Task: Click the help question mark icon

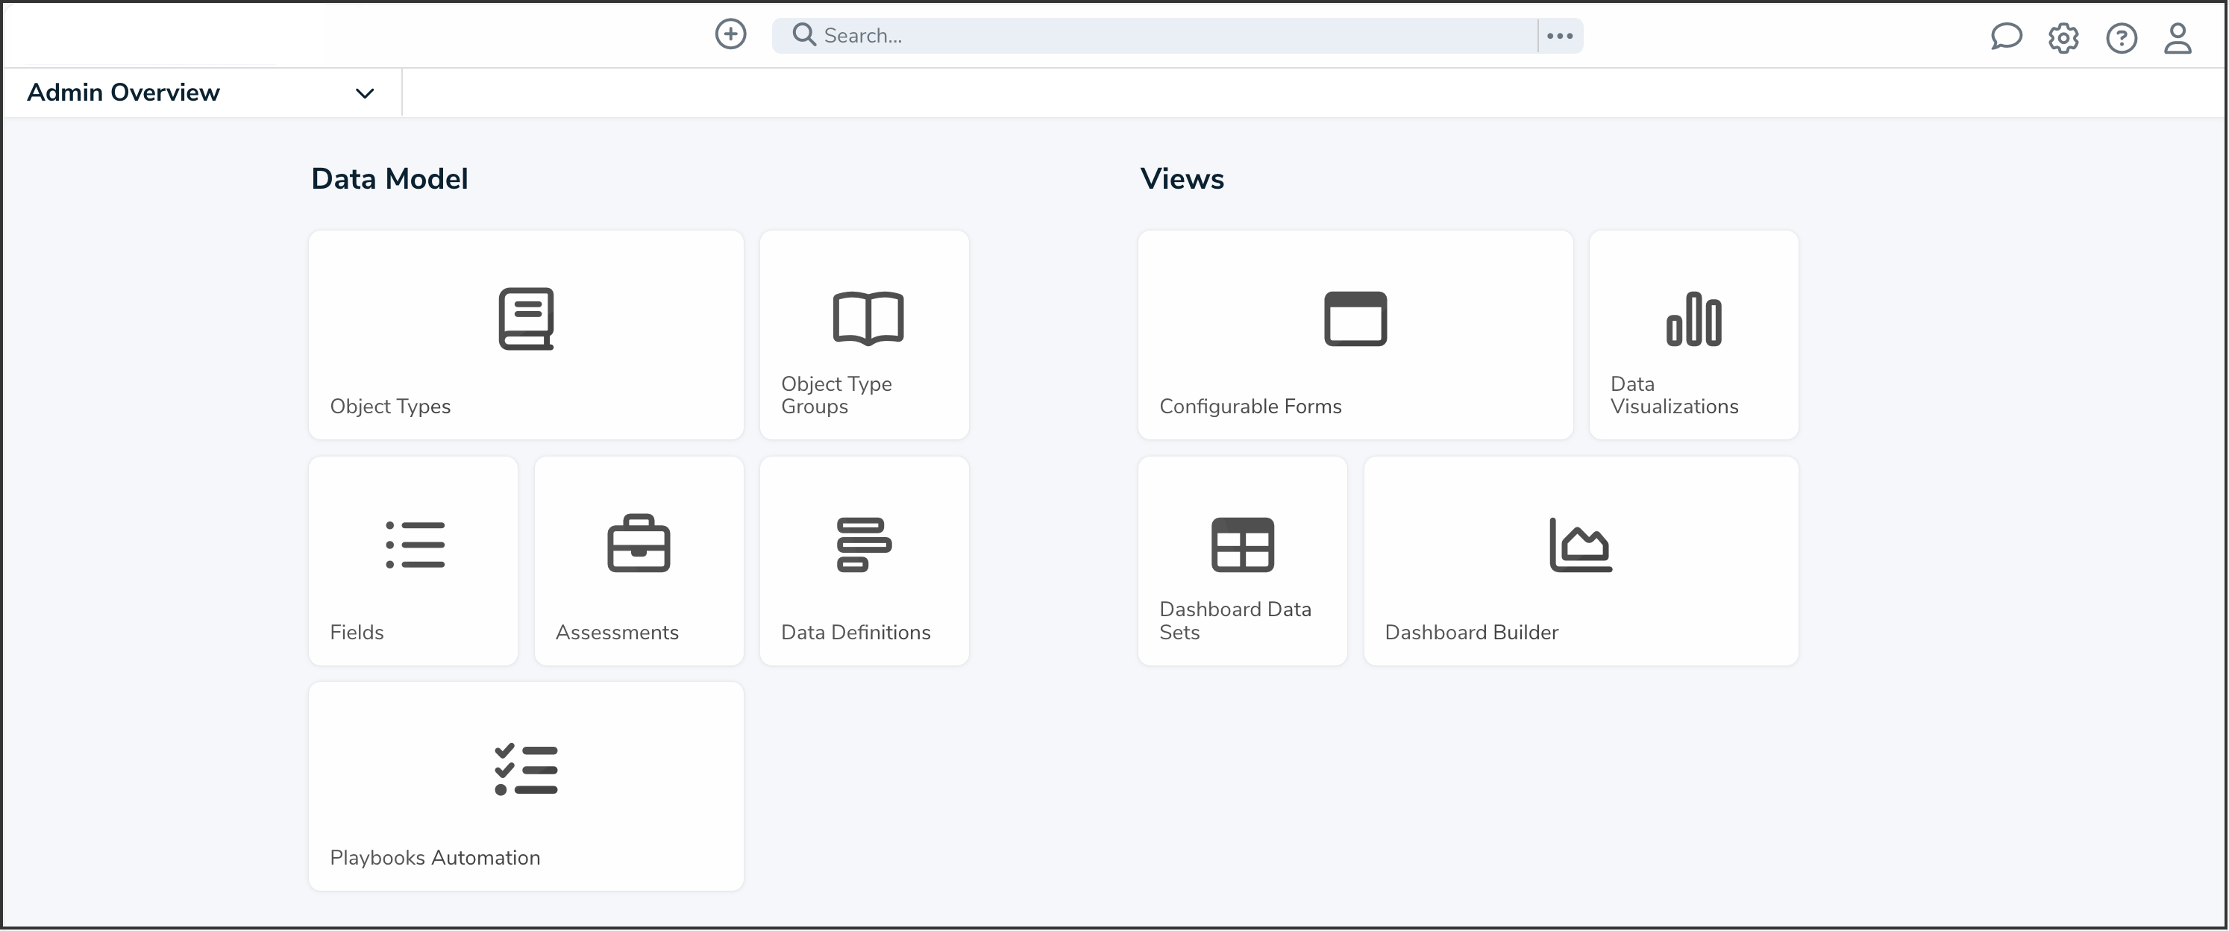Action: pos(2121,38)
